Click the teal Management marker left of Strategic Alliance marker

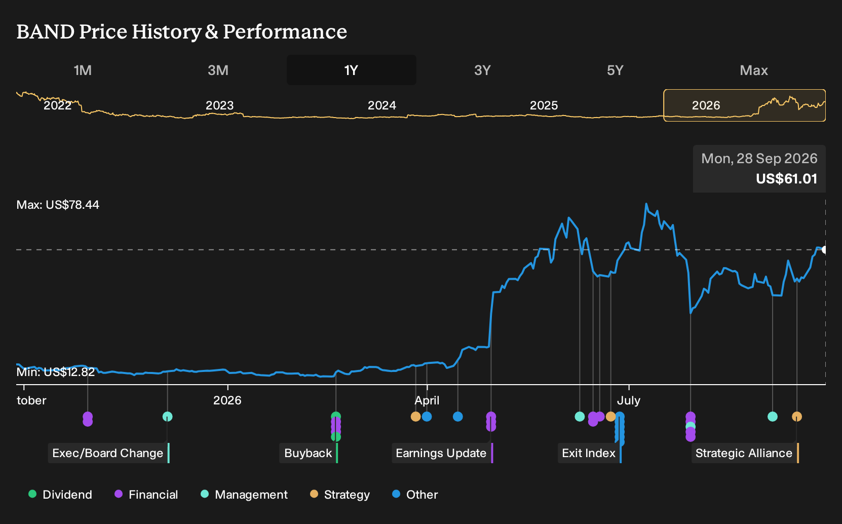[x=773, y=417]
